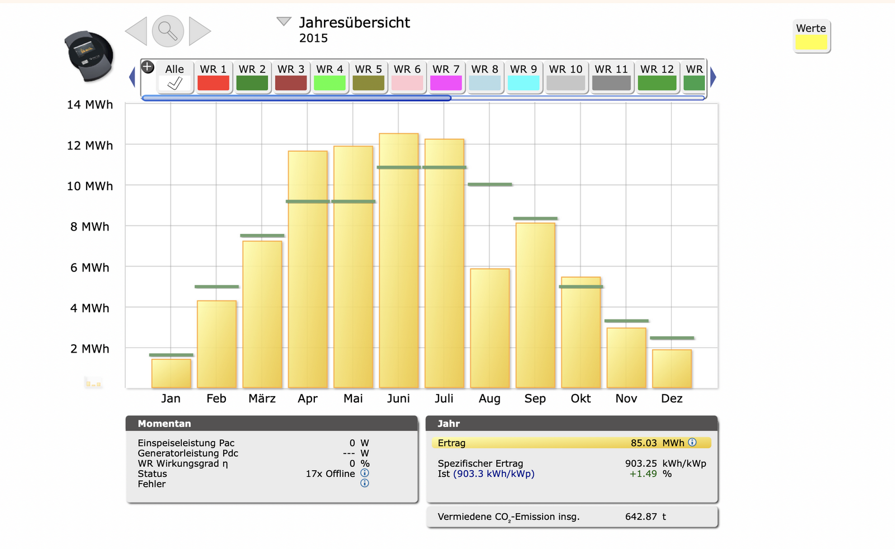Click the Juni bar in chart
The image size is (895, 549).
399,261
